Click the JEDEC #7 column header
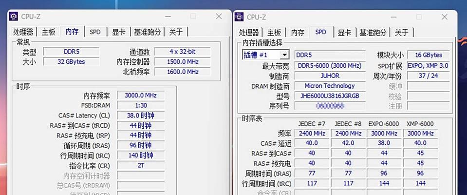 (312, 124)
